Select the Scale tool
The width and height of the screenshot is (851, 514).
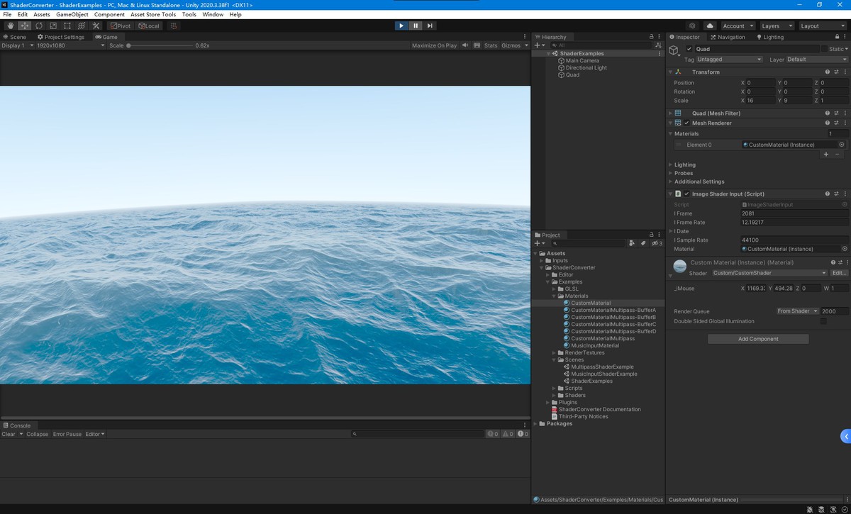[53, 26]
